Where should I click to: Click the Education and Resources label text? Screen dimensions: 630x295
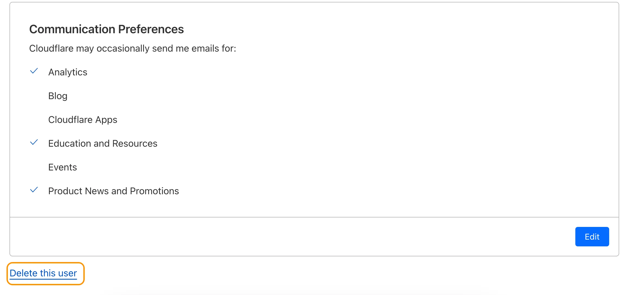(103, 143)
